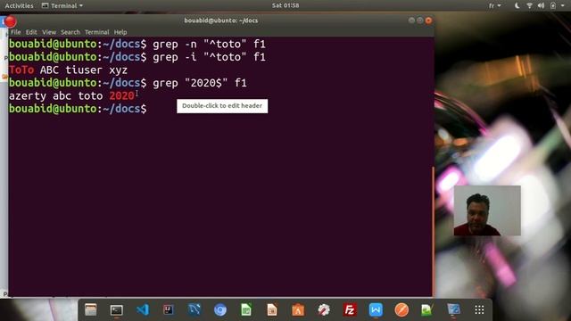Viewport: 571px width, 321px height.
Task: Open the Wi-Fi network indicator
Action: (529, 5)
